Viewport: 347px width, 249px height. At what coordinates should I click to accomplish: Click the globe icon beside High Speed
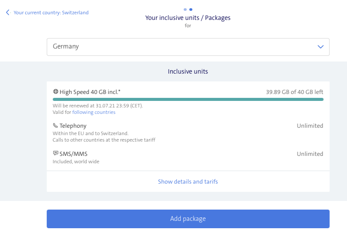click(x=55, y=92)
